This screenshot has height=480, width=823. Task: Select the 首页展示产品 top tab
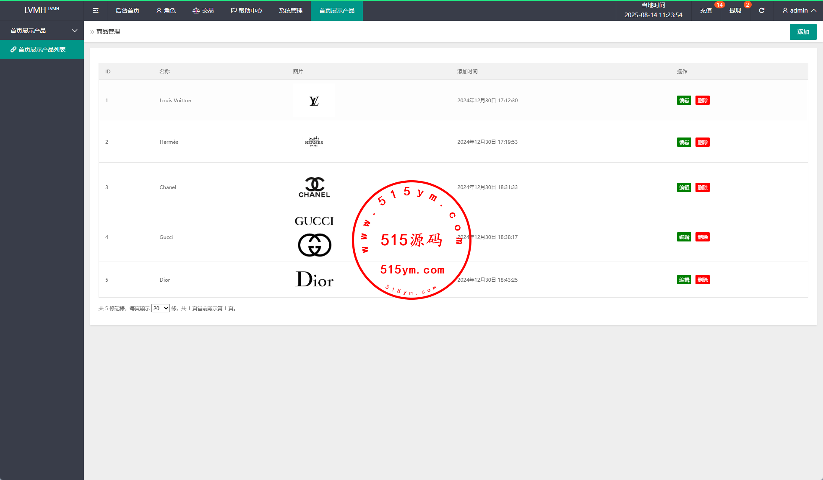click(336, 10)
